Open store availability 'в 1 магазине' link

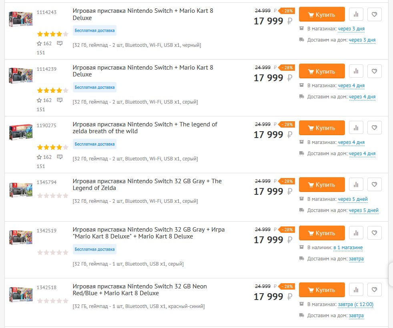348,248
